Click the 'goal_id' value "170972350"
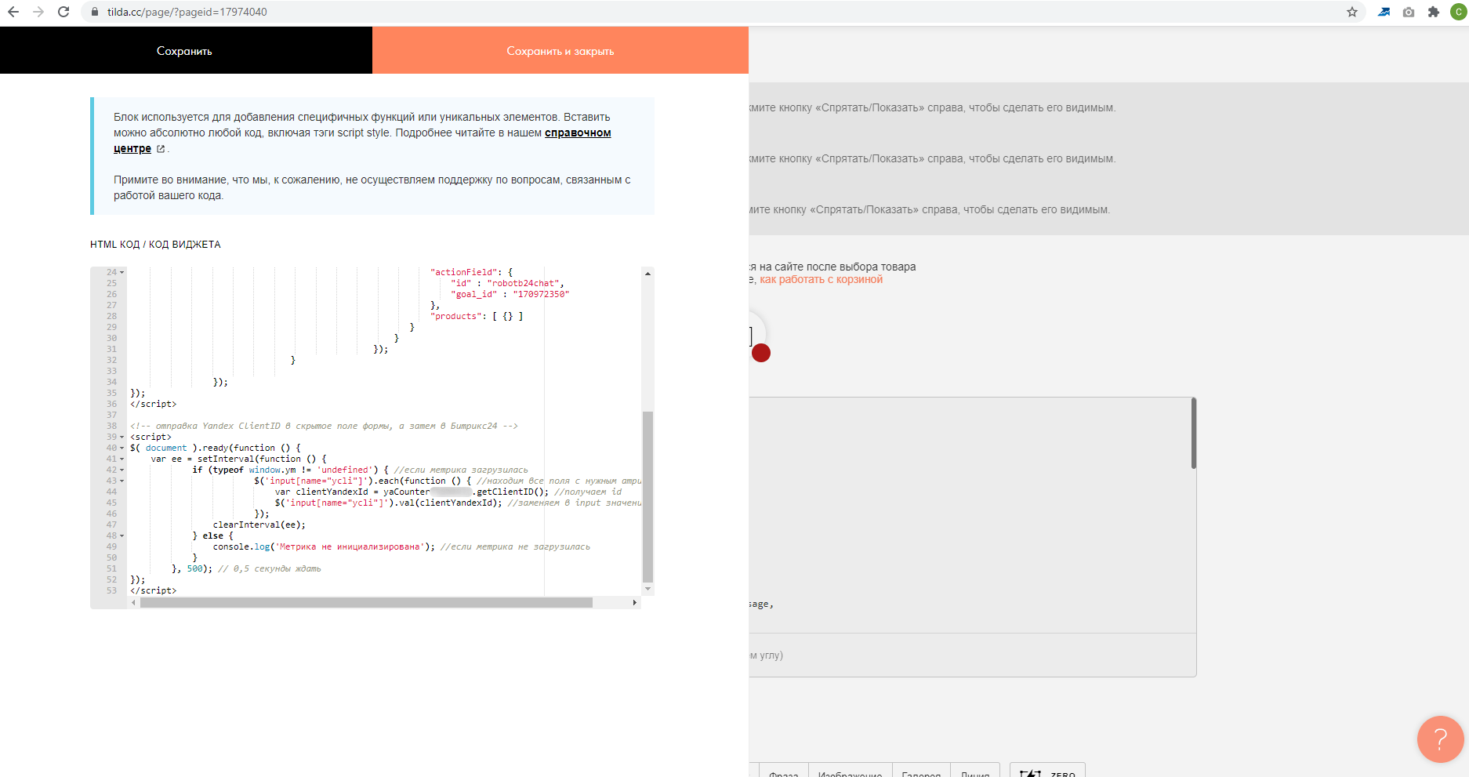This screenshot has height=777, width=1469. [x=541, y=294]
